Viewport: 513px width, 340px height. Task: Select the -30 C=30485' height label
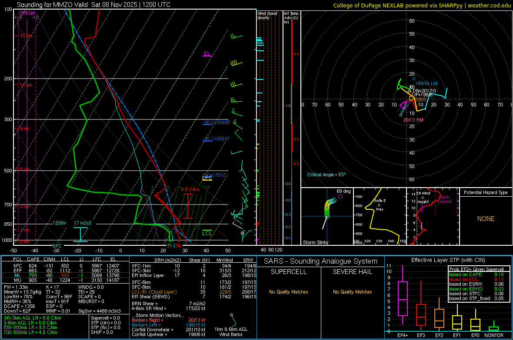[217, 122]
